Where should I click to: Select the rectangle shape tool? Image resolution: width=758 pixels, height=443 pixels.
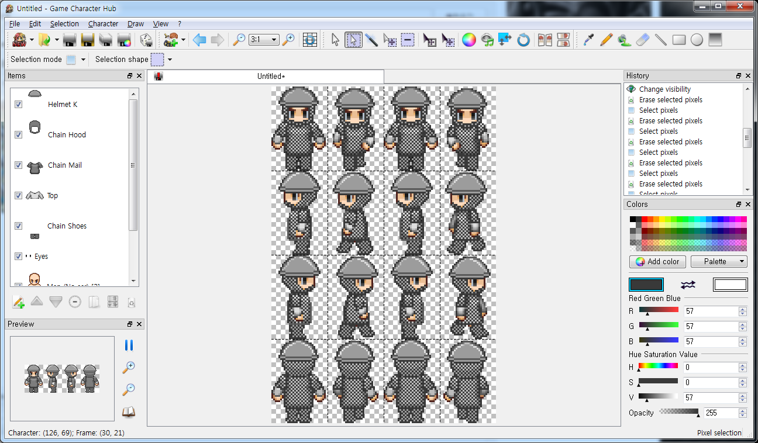[x=679, y=40]
